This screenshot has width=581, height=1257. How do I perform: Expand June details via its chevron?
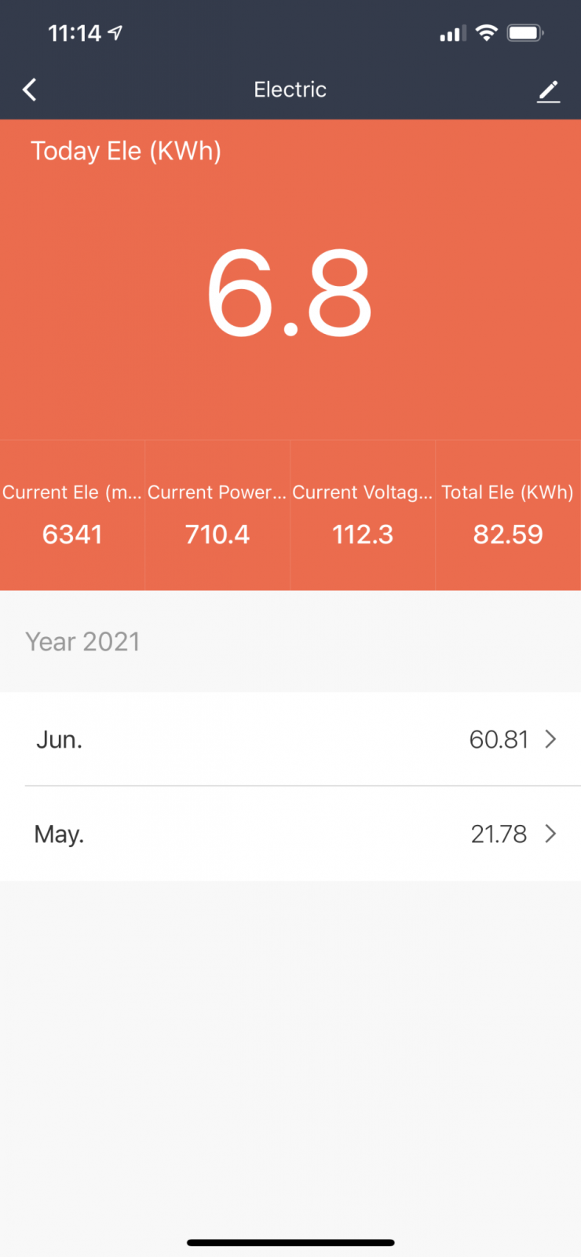551,739
